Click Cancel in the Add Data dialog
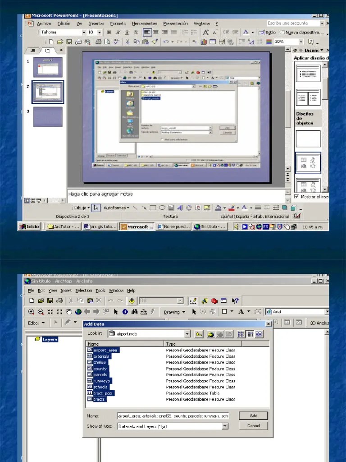Image resolution: width=346 pixels, height=462 pixels. point(253,426)
